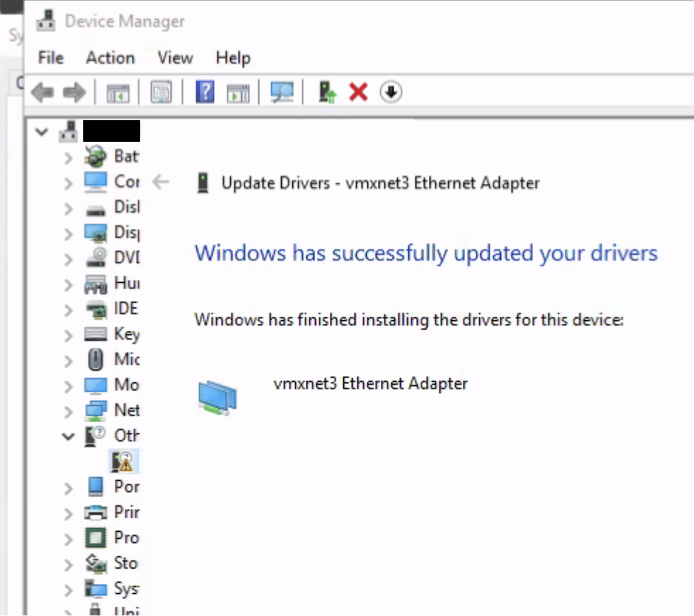Click the network adapter icon in dialog
Screen dimensions: 694x616
click(217, 398)
